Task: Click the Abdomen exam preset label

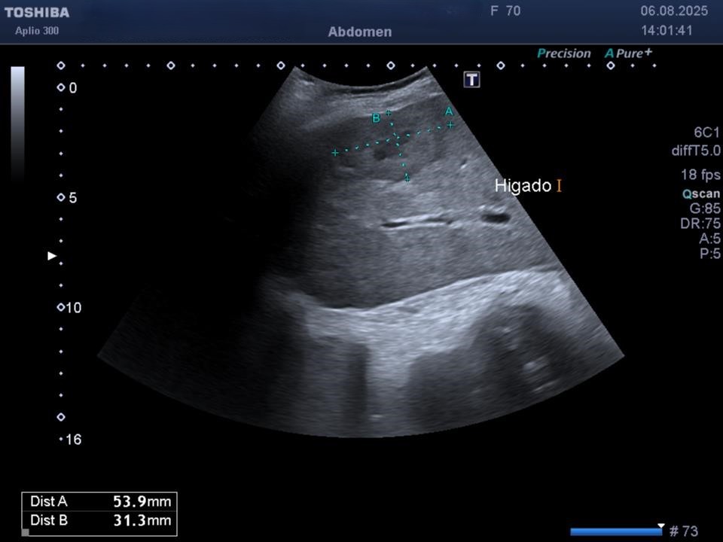Action: pos(360,32)
